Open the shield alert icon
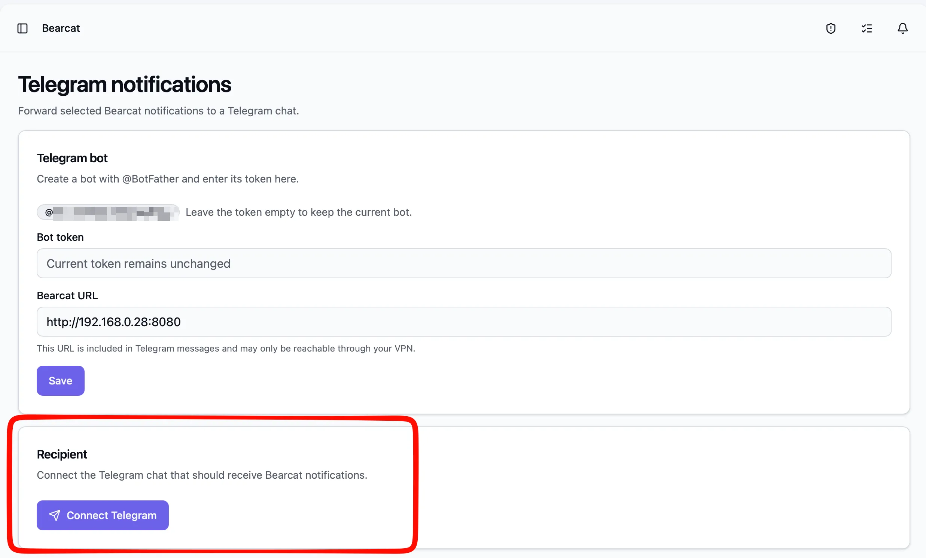 click(831, 28)
